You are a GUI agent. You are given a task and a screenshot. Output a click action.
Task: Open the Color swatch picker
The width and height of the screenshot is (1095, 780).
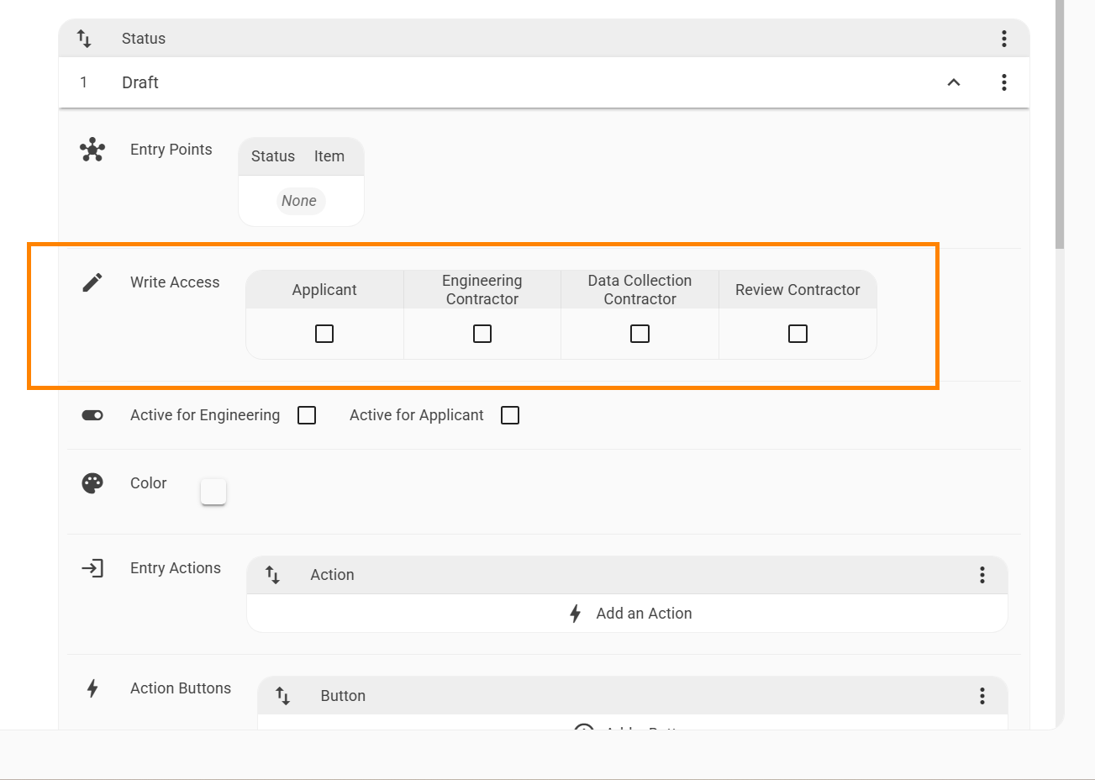click(213, 491)
